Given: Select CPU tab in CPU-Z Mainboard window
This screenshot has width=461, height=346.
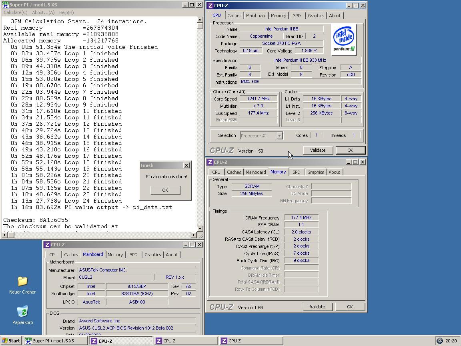Looking at the screenshot, I should [x=54, y=255].
